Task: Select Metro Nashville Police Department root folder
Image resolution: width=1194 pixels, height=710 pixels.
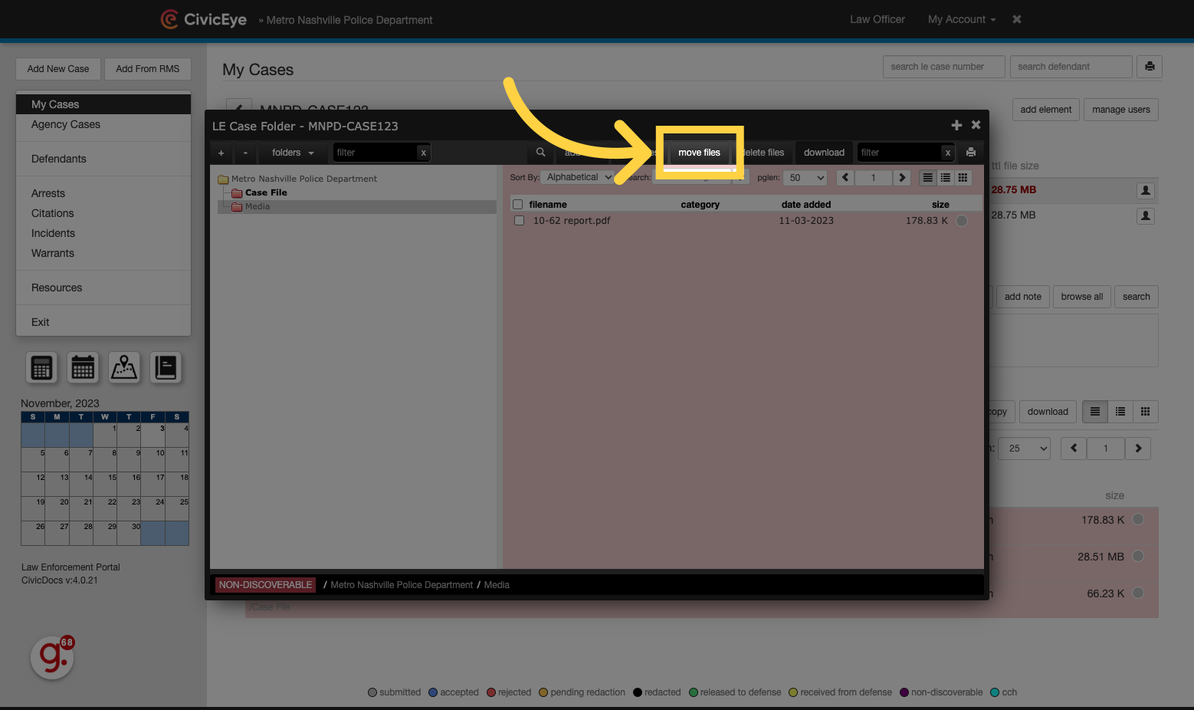Action: (x=304, y=179)
